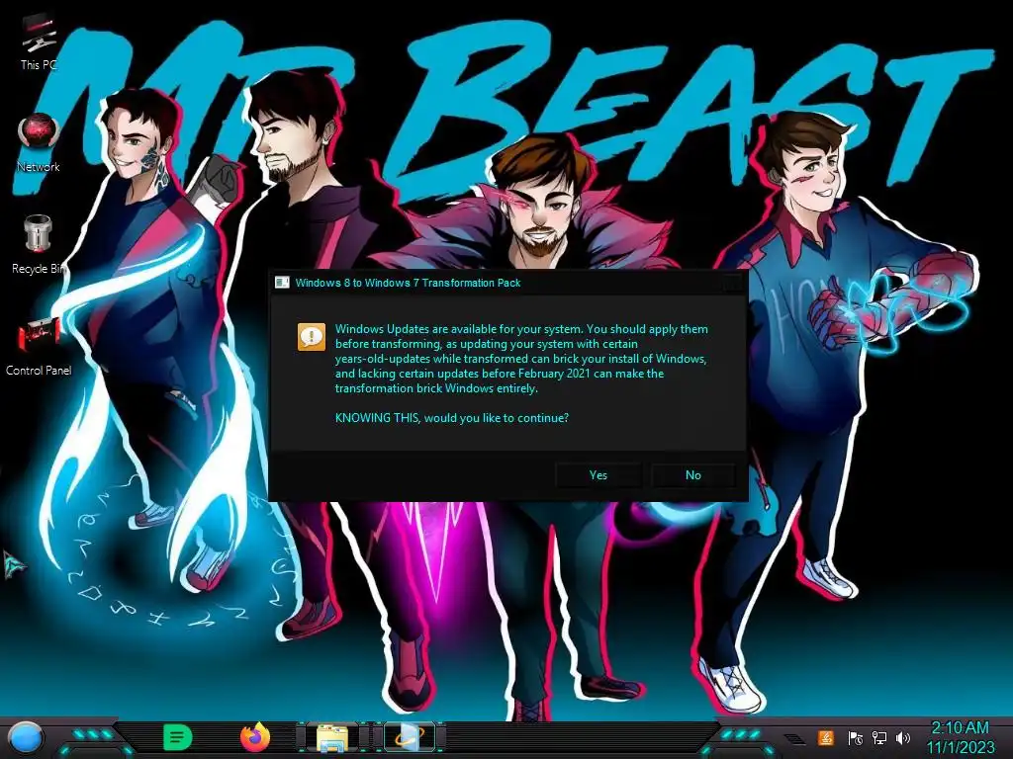1013x759 pixels.
Task: Click No to cancel the transformation
Action: [x=693, y=475]
